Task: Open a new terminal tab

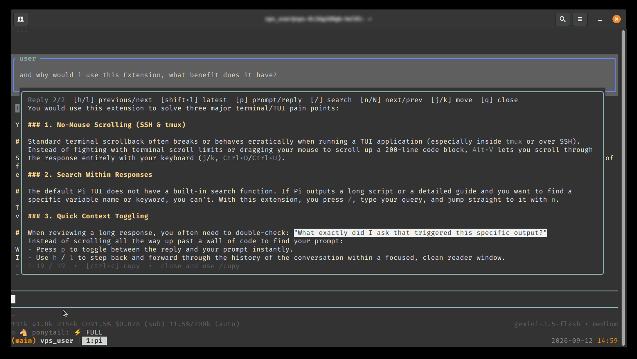Action: (x=21, y=19)
